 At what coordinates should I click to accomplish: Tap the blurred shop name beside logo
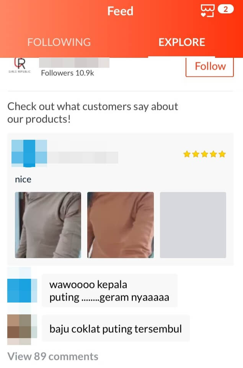[x=74, y=63]
